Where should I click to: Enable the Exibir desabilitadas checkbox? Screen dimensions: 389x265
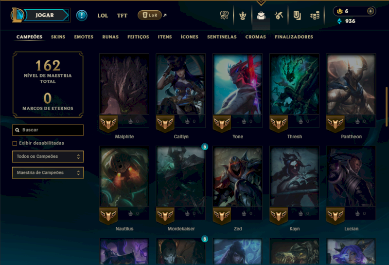pos(15,143)
